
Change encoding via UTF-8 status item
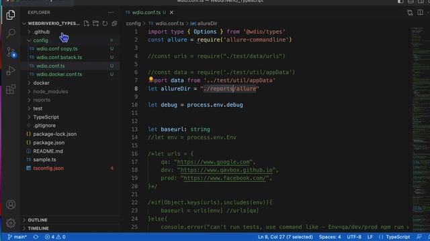point(354,237)
